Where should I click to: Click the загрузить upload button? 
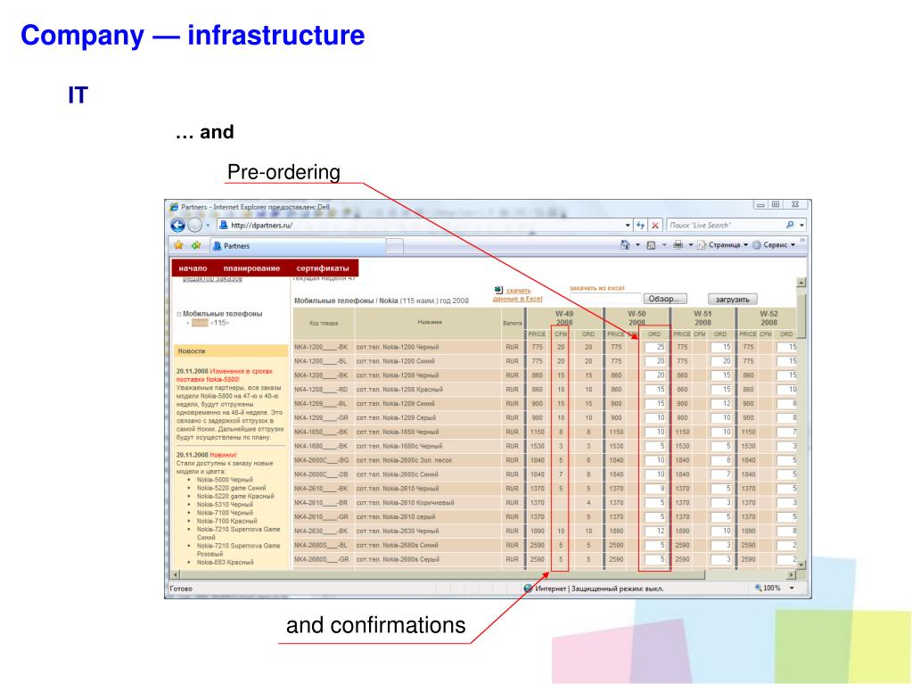(732, 299)
